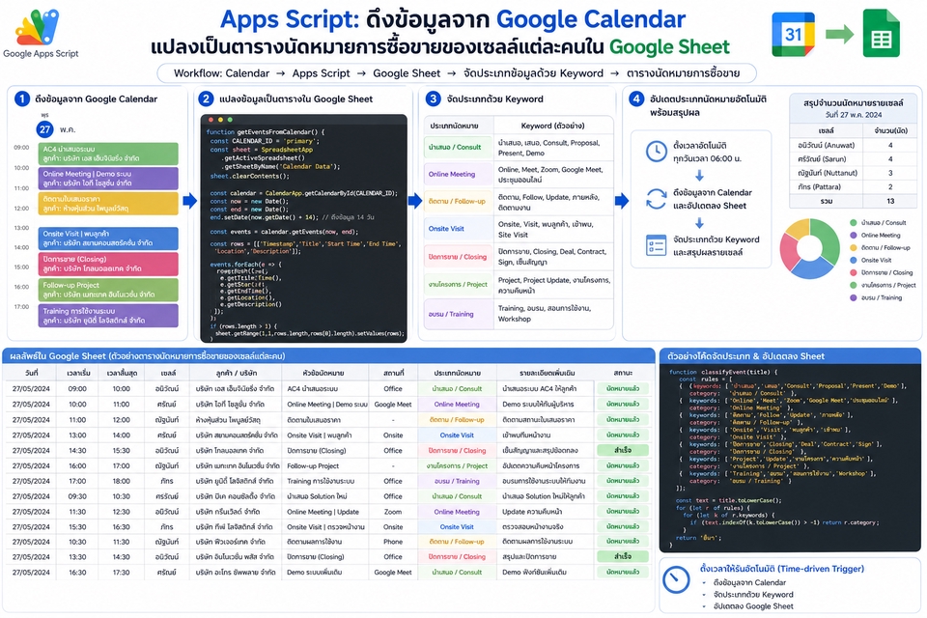Click the หัวข้อนัดหมาย column header
This screenshot has width=927, height=618.
click(x=323, y=373)
